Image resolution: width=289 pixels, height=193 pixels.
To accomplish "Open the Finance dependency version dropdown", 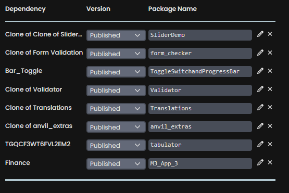I will [116, 163].
